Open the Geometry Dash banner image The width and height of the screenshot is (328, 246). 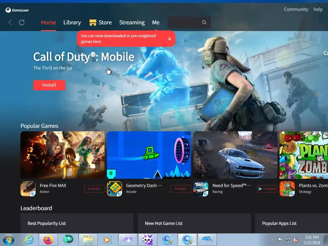tap(149, 155)
